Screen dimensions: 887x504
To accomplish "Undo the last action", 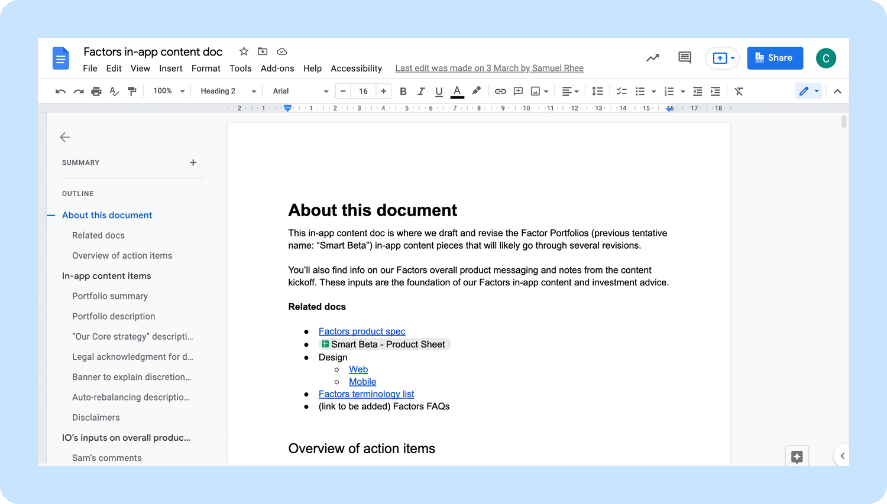I will (60, 91).
